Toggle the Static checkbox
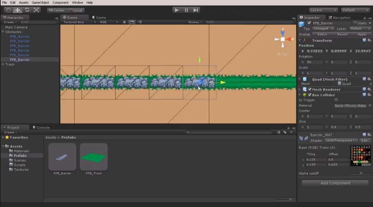 (x=355, y=23)
